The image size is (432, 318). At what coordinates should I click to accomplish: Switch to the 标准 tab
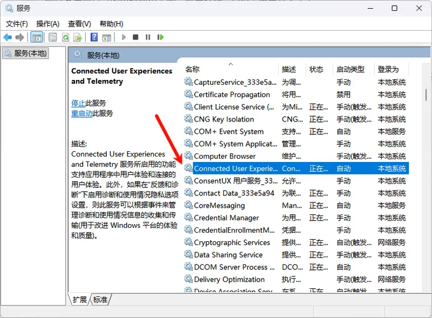[100, 300]
